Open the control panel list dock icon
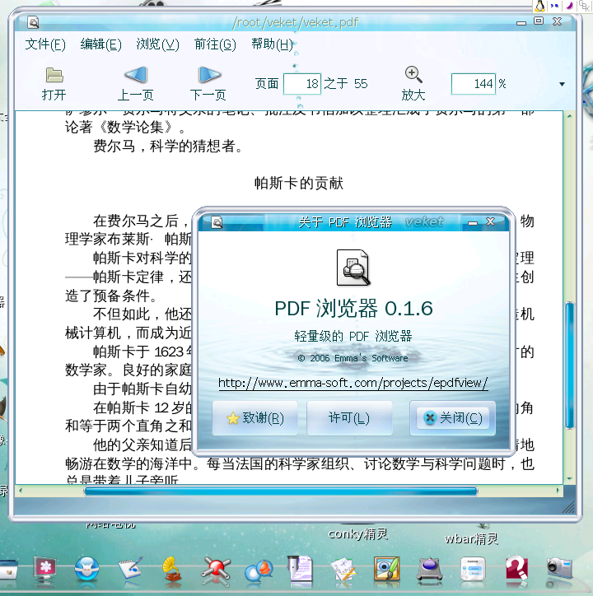Image resolution: width=593 pixels, height=596 pixels. [x=473, y=569]
